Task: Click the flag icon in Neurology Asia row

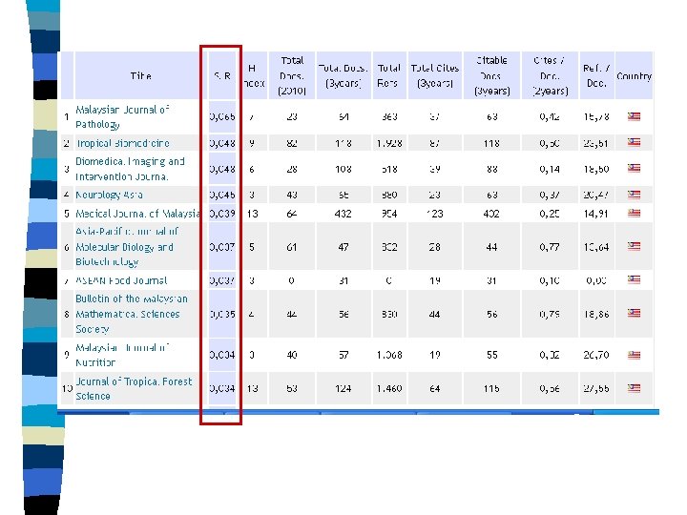Action: [x=634, y=195]
